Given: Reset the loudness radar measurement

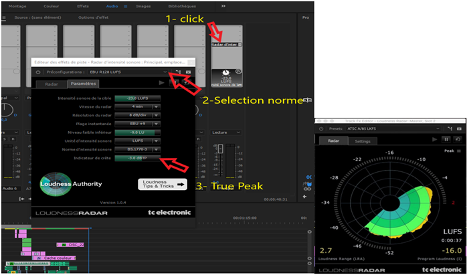Looking at the screenshot, I should pos(457,139).
